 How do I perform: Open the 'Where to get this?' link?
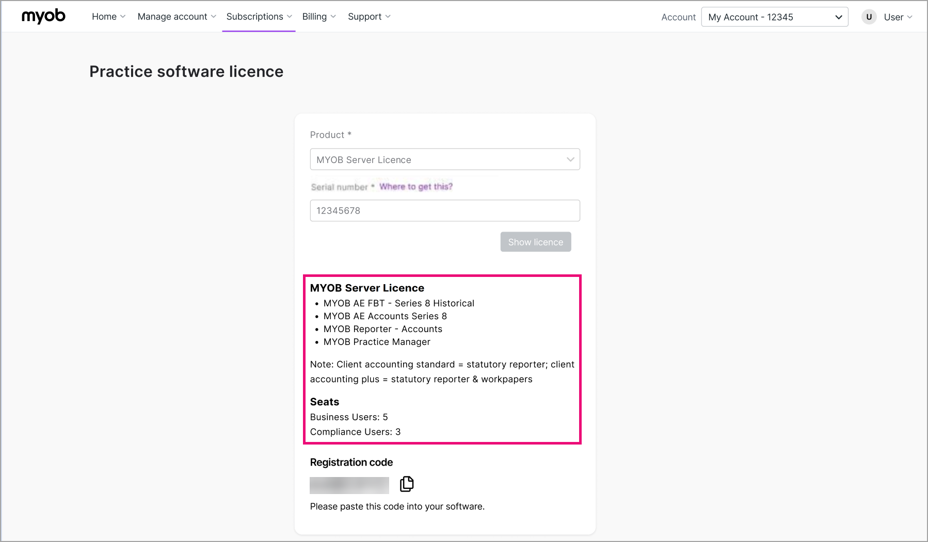coord(416,187)
